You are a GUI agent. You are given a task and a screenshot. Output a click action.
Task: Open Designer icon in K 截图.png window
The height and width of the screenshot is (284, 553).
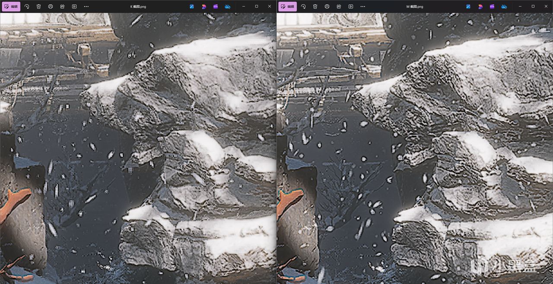click(203, 6)
